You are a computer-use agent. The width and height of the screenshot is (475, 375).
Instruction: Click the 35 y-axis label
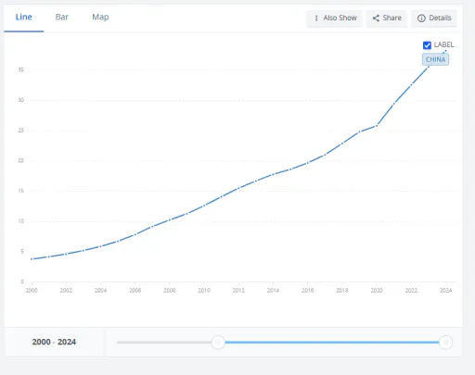(20, 69)
